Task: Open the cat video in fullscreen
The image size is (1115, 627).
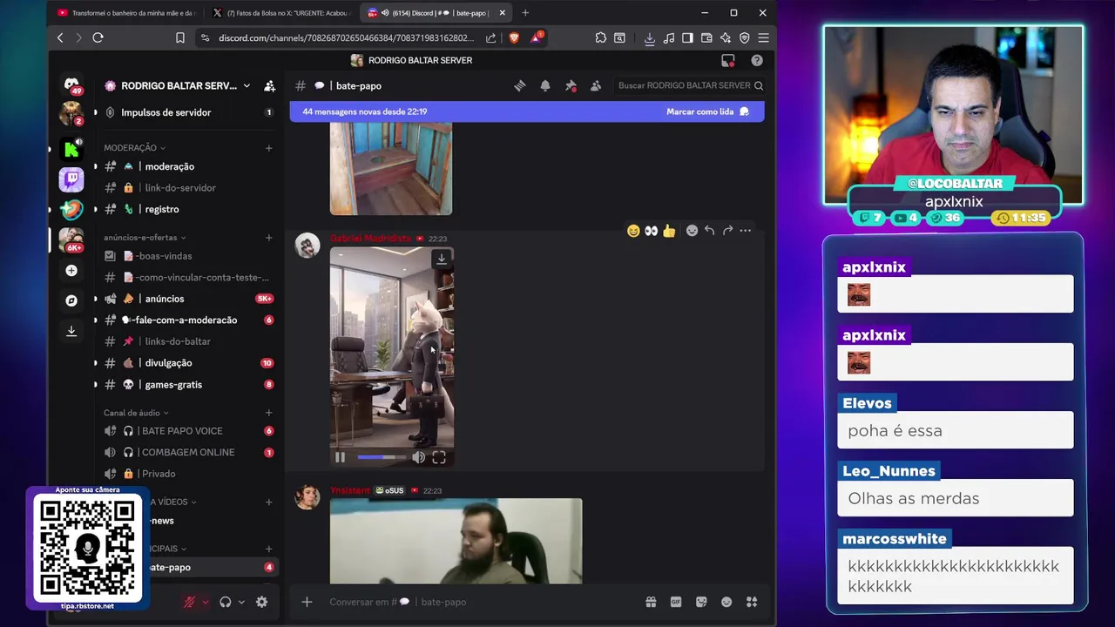Action: (x=439, y=457)
